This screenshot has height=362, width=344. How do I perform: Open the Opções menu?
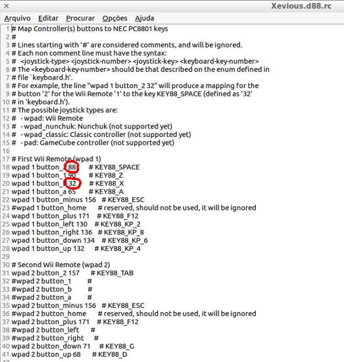[115, 18]
